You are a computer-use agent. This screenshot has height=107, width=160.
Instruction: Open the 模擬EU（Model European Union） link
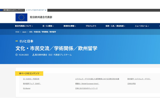[x=87, y=84]
